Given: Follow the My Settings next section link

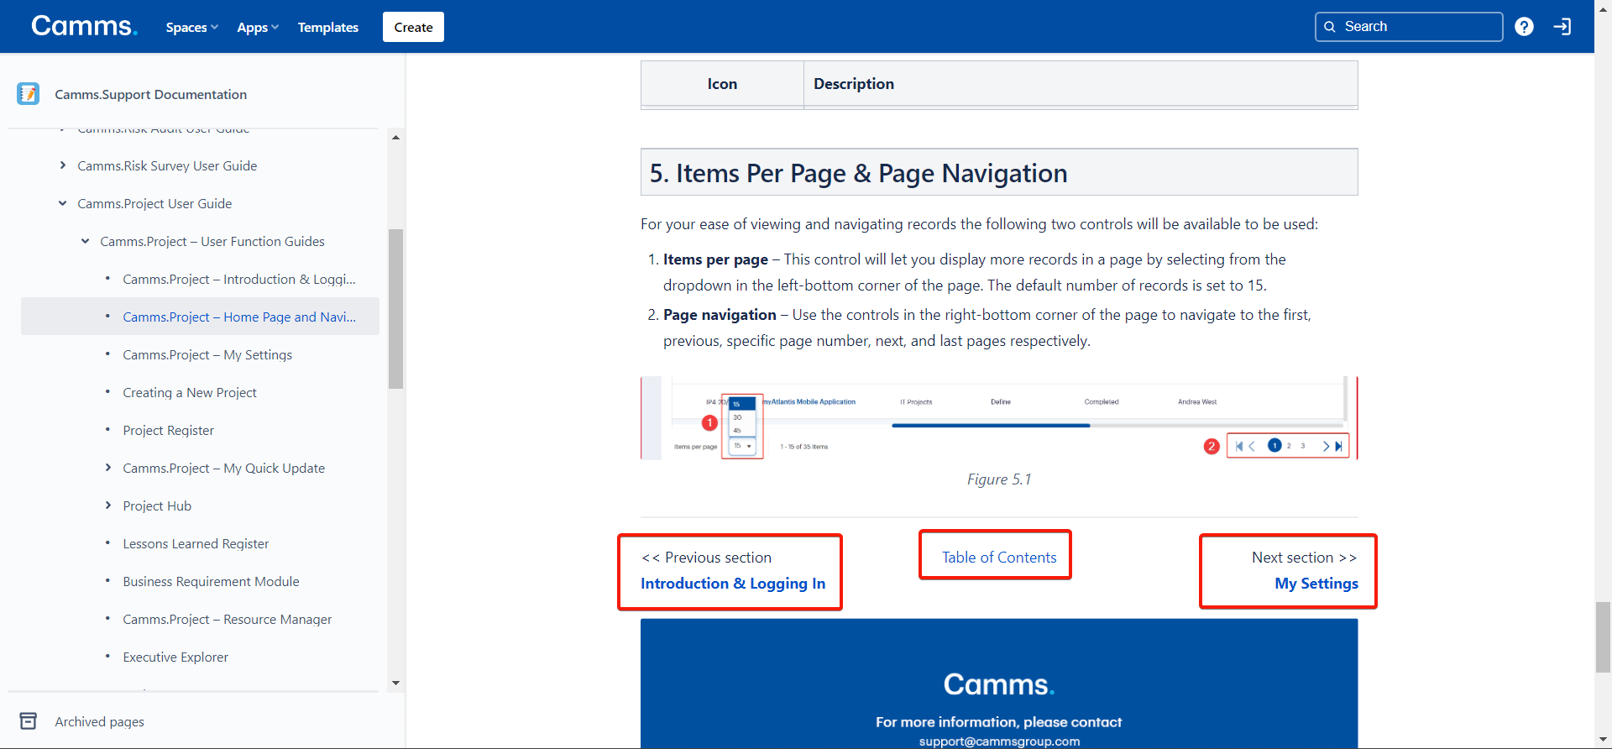Looking at the screenshot, I should pyautogui.click(x=1316, y=584).
